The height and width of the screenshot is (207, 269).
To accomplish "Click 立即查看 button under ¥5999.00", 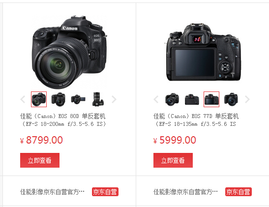I will click(x=173, y=160).
